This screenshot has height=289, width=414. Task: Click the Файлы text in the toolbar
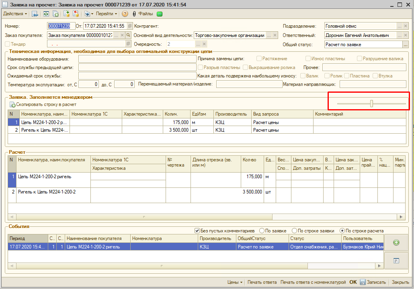146,14
